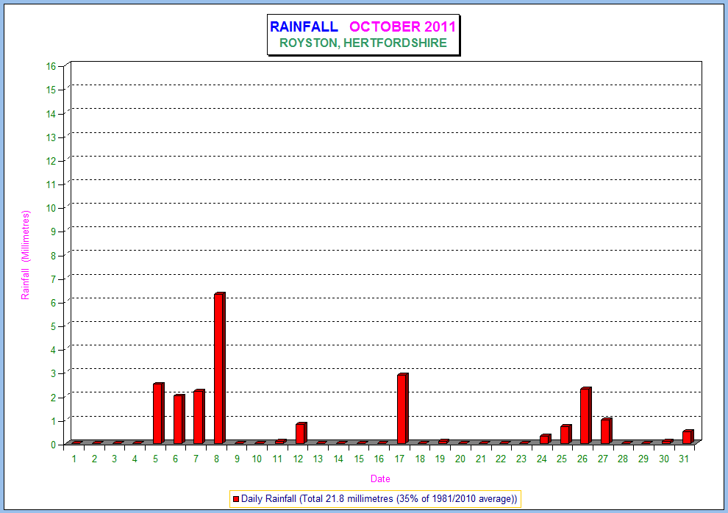Click the red bar for day 27
The height and width of the screenshot is (513, 728).
[x=605, y=431]
